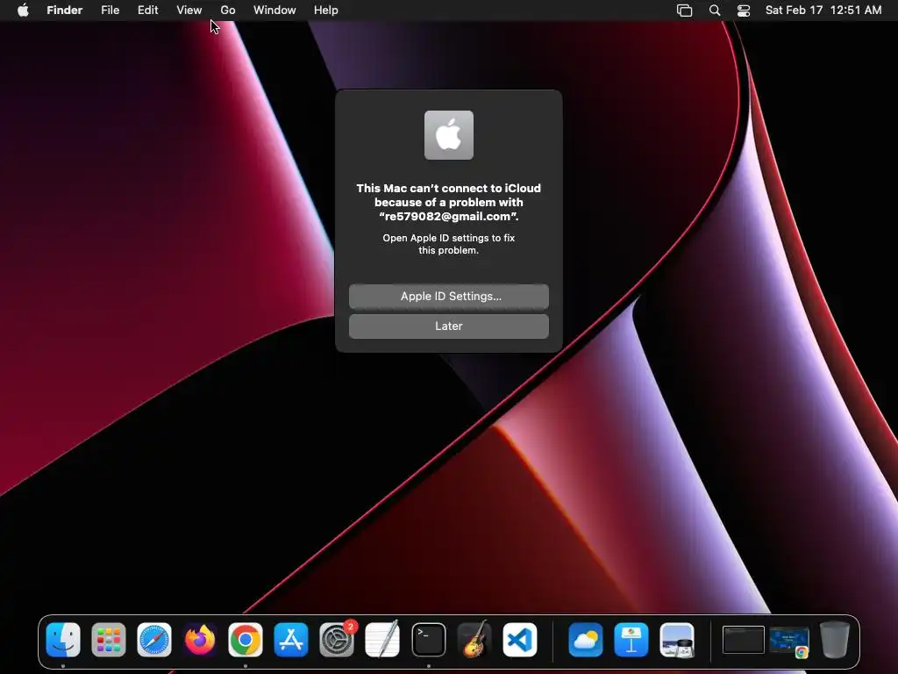Image resolution: width=898 pixels, height=674 pixels.
Task: Open System Settings with the red badge in the Dock
Action: pos(337,640)
